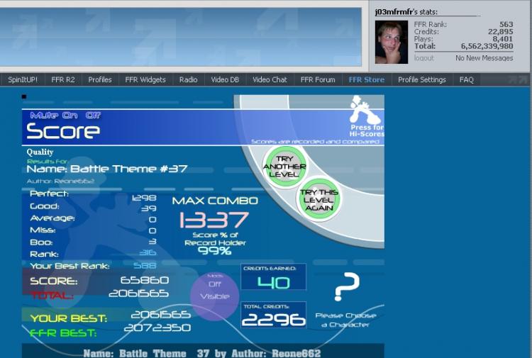Click the logout link
This screenshot has height=358, width=532.
tap(423, 58)
